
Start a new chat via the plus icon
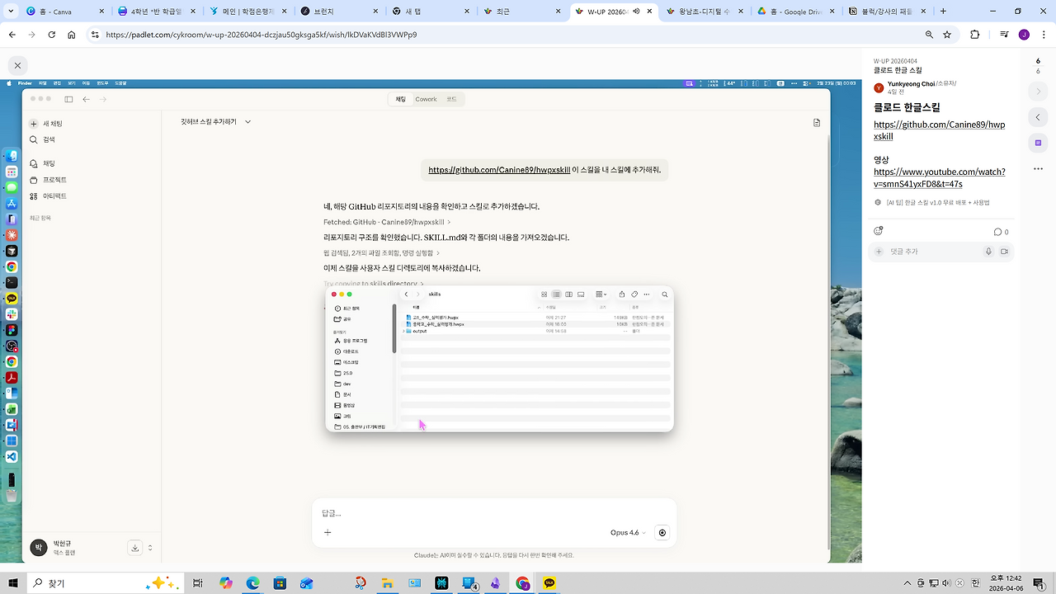[x=33, y=125]
